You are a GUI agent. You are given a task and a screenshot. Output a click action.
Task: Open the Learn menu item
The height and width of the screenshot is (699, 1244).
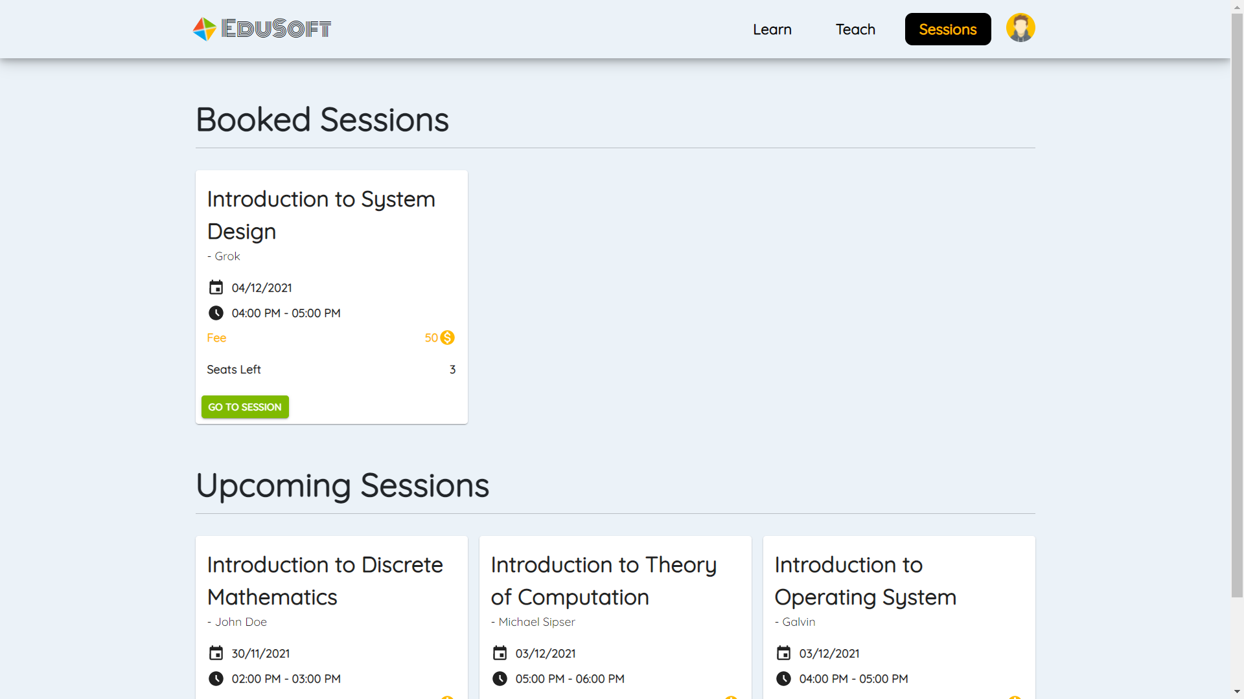click(x=772, y=29)
